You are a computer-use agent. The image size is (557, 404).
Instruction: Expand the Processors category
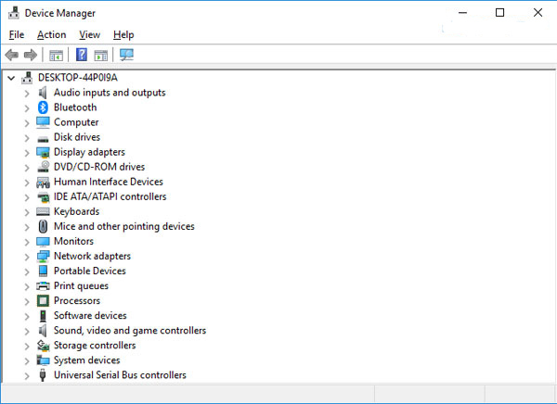27,301
